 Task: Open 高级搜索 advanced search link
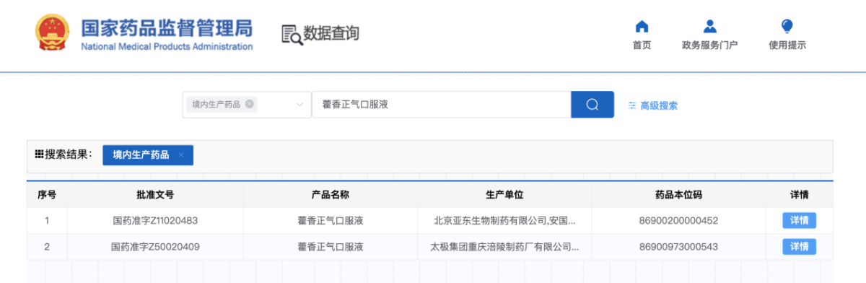[x=659, y=105]
